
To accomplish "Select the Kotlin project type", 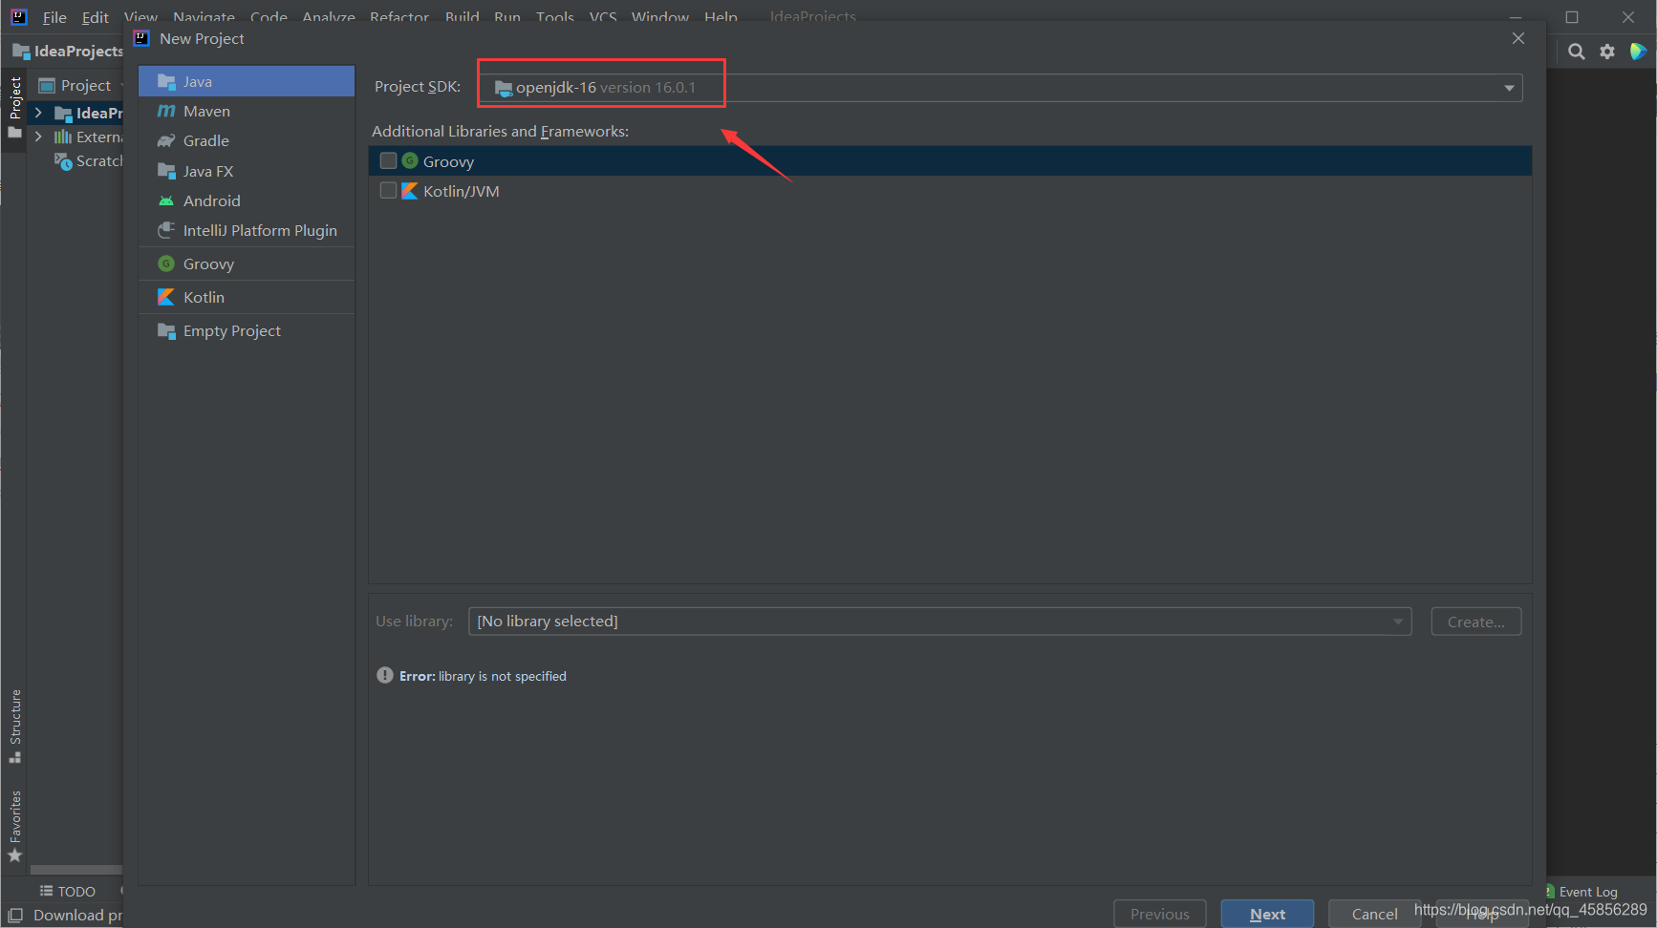I will tap(247, 297).
